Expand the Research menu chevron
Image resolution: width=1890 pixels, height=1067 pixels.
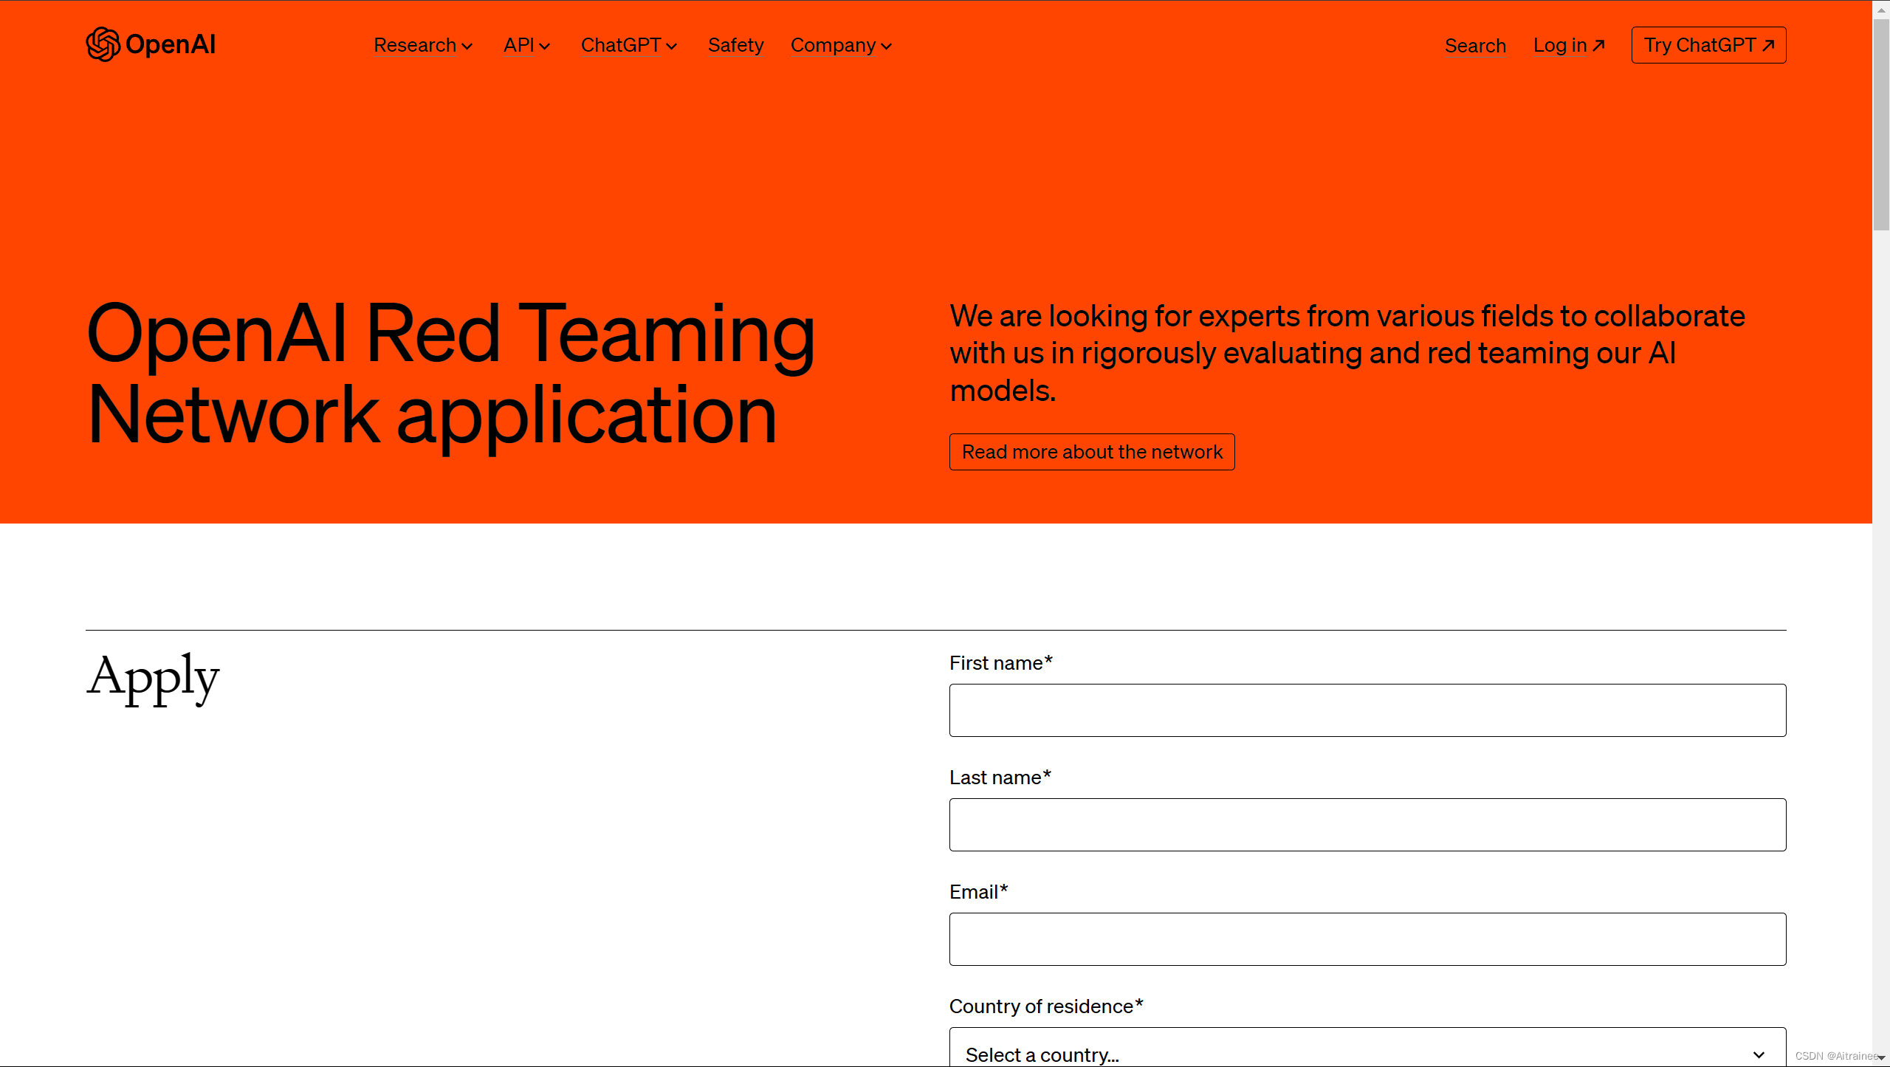point(467,47)
